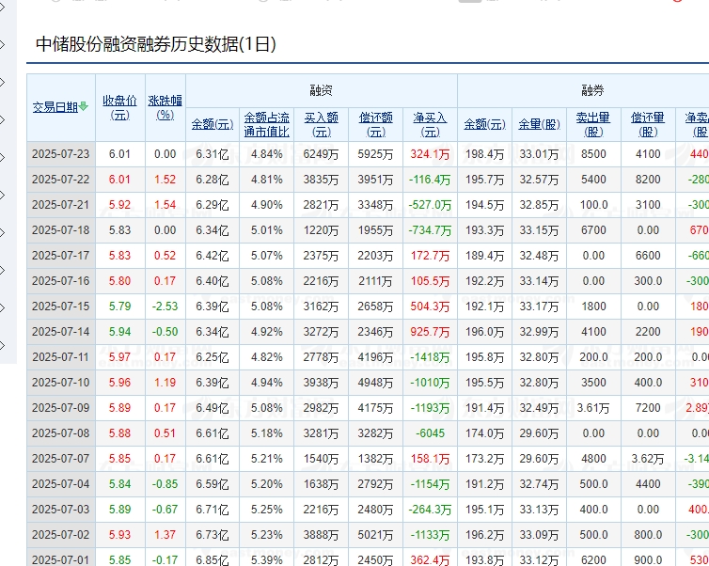
Task: Select the 2025-07-17 date cell
Action: click(x=60, y=256)
